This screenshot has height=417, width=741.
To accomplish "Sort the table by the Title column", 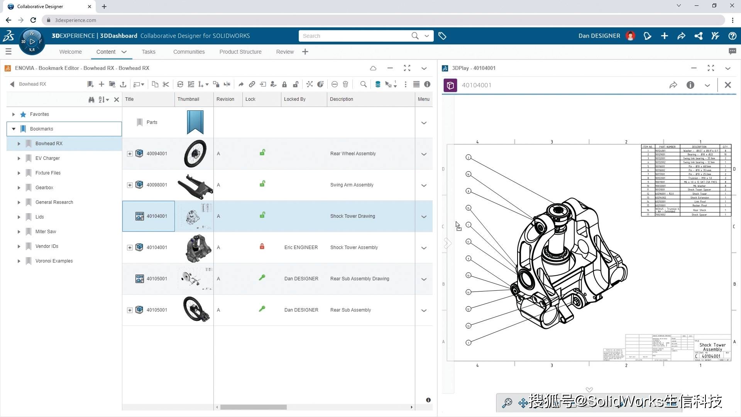I will 149,99.
